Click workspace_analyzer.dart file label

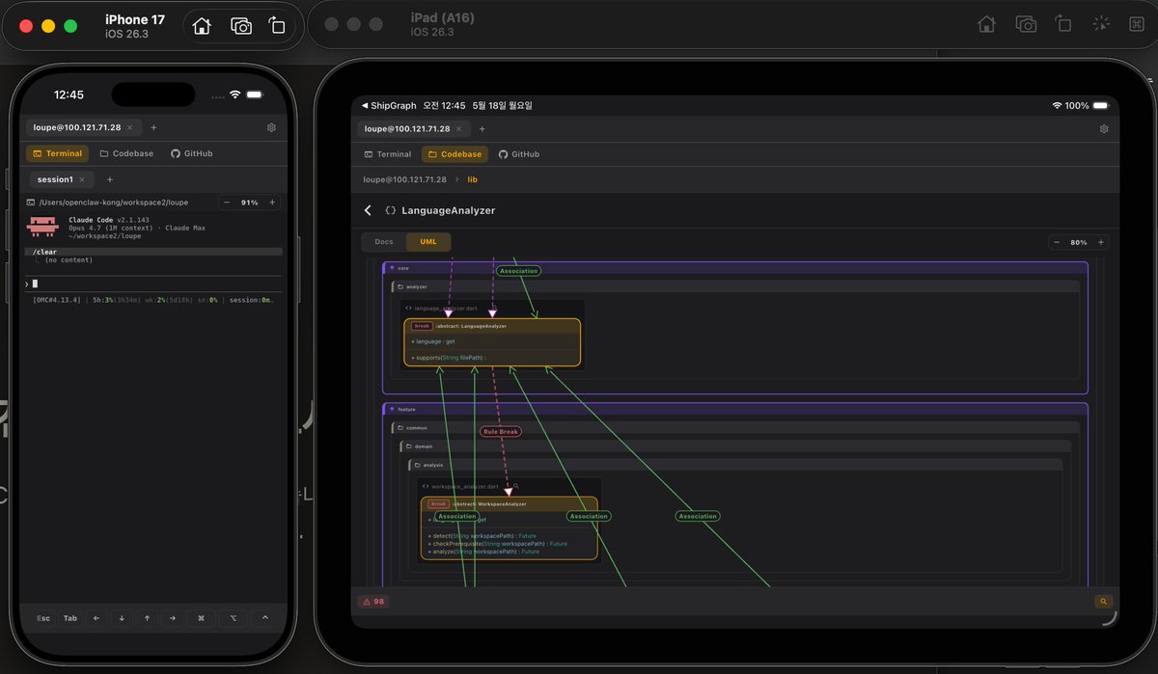[x=465, y=487]
